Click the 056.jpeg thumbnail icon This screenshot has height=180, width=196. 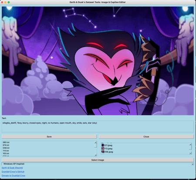103,152
